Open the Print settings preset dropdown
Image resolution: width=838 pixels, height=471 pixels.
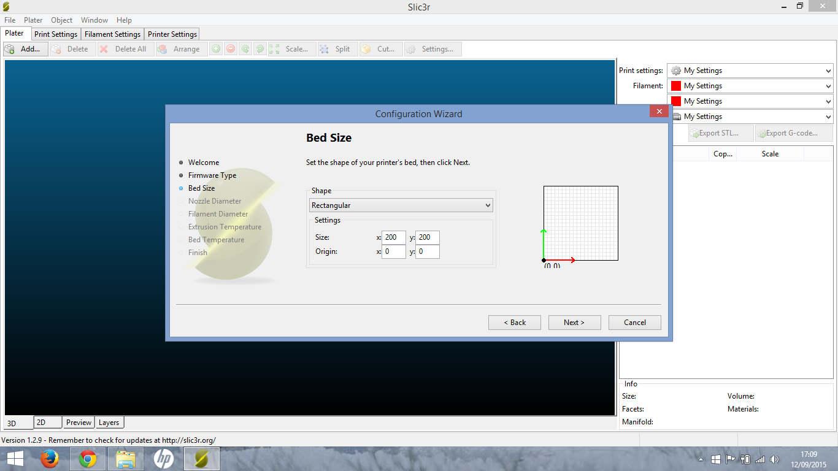750,71
